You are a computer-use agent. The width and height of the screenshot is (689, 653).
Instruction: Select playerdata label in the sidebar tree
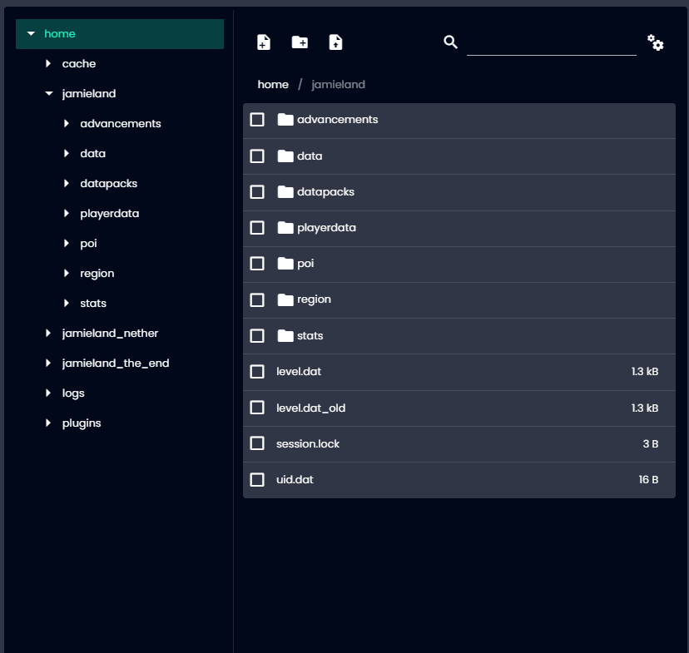(109, 214)
